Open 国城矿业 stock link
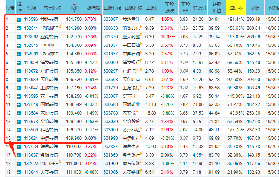The height and width of the screenshot is (177, 279). [131, 104]
